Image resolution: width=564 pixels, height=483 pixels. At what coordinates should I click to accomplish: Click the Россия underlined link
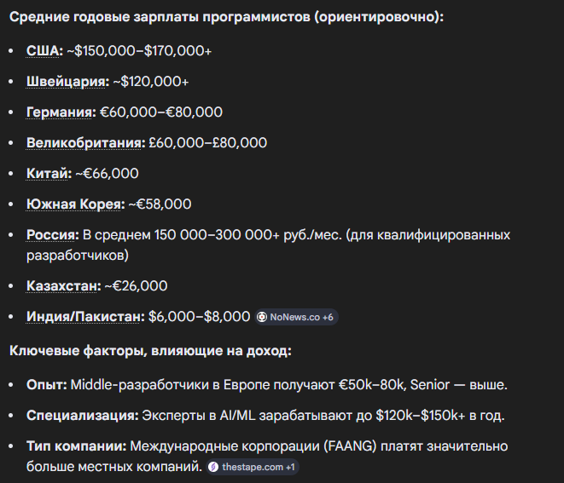[52, 235]
